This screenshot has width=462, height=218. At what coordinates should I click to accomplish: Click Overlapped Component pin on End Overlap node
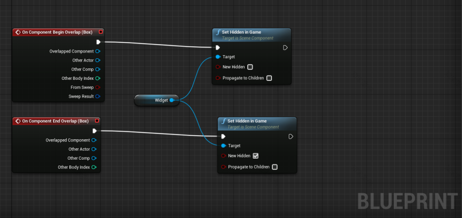click(x=94, y=140)
